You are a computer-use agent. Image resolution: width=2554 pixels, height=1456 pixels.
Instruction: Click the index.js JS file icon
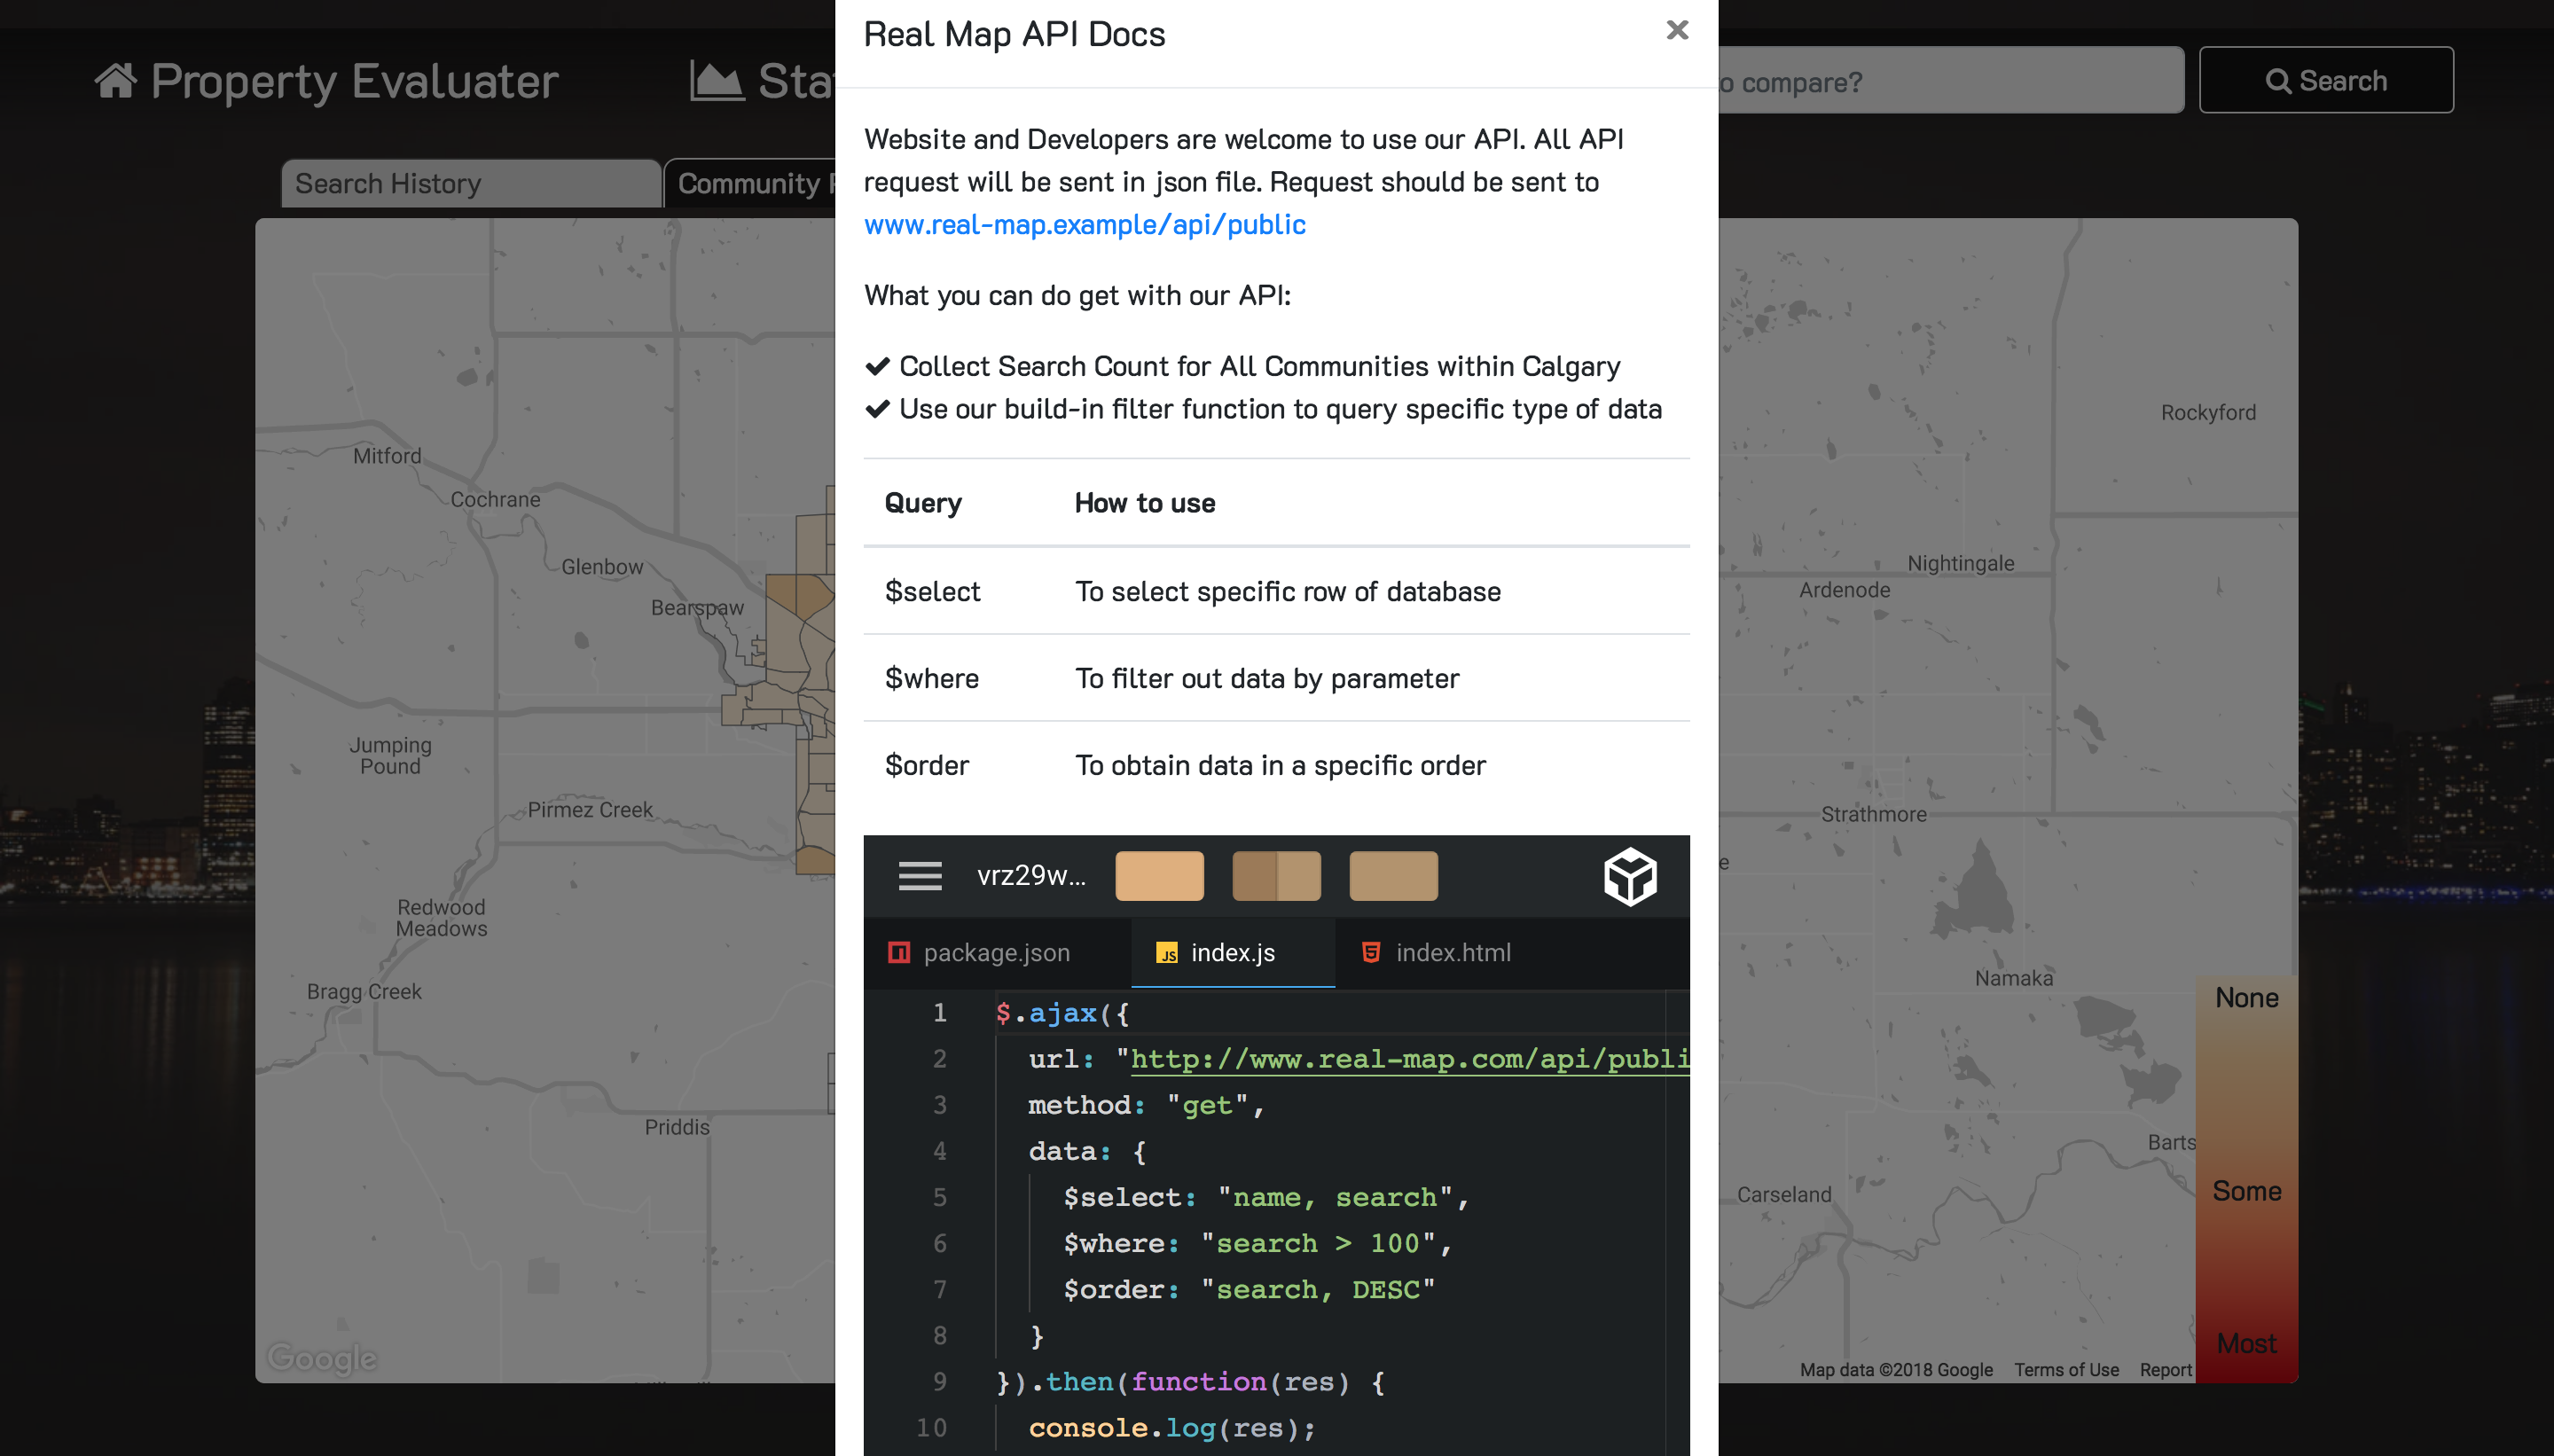click(1166, 953)
